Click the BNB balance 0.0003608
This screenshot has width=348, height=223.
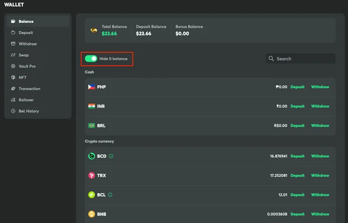tap(277, 214)
